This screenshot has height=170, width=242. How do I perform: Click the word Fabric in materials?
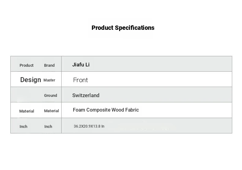[132, 110]
